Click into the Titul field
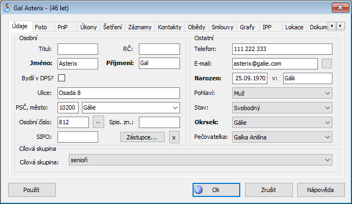This screenshot has height=204, width=352. pos(78,49)
